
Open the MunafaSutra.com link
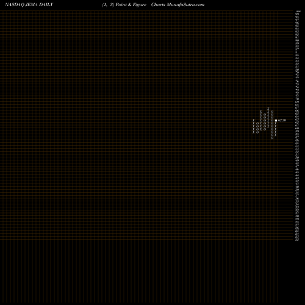[185, 5]
